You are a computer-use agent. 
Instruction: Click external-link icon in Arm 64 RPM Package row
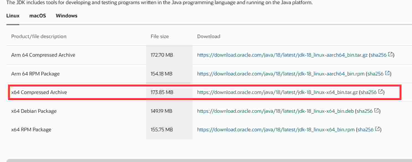[x=387, y=73]
